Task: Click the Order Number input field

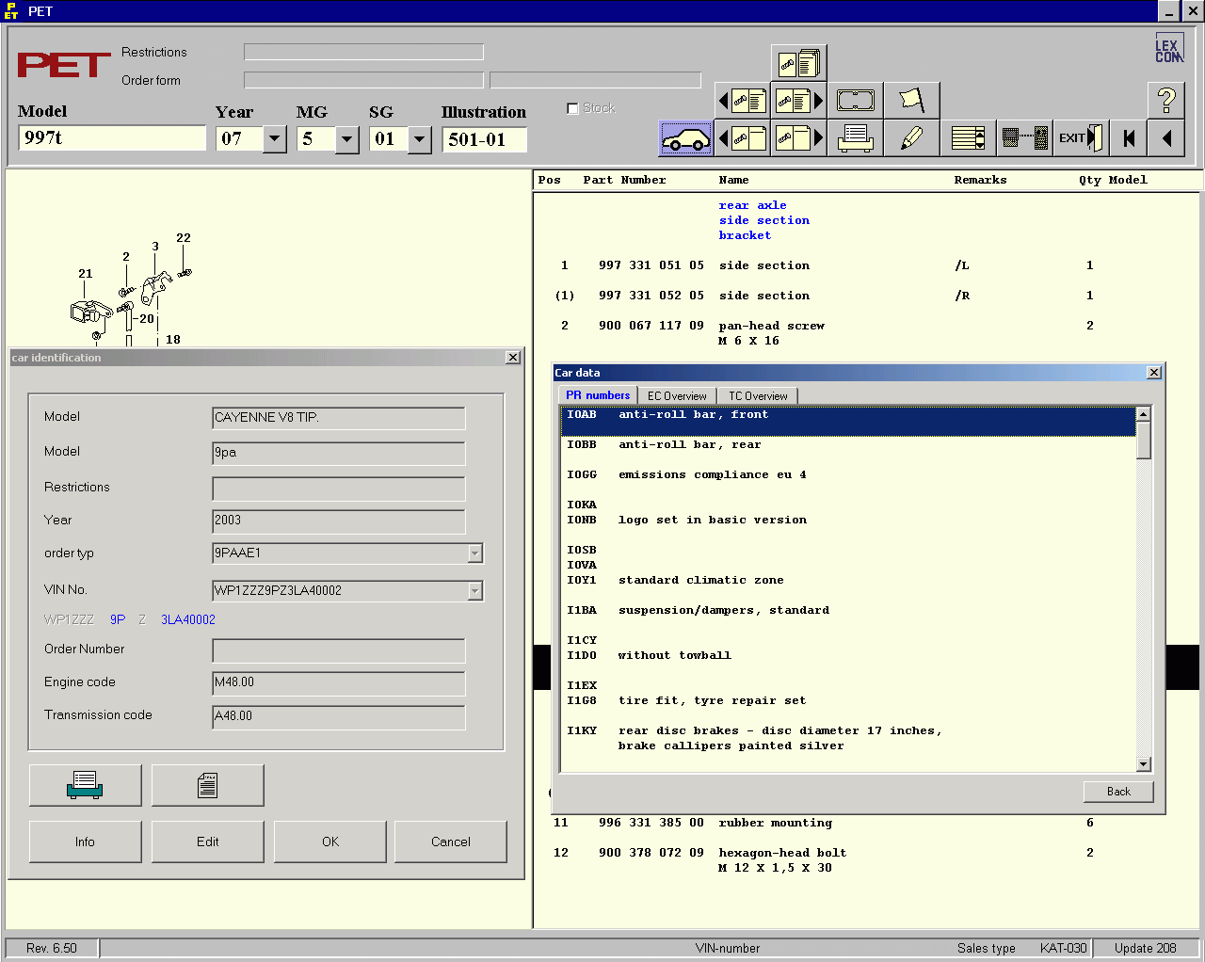Action: [x=339, y=651]
